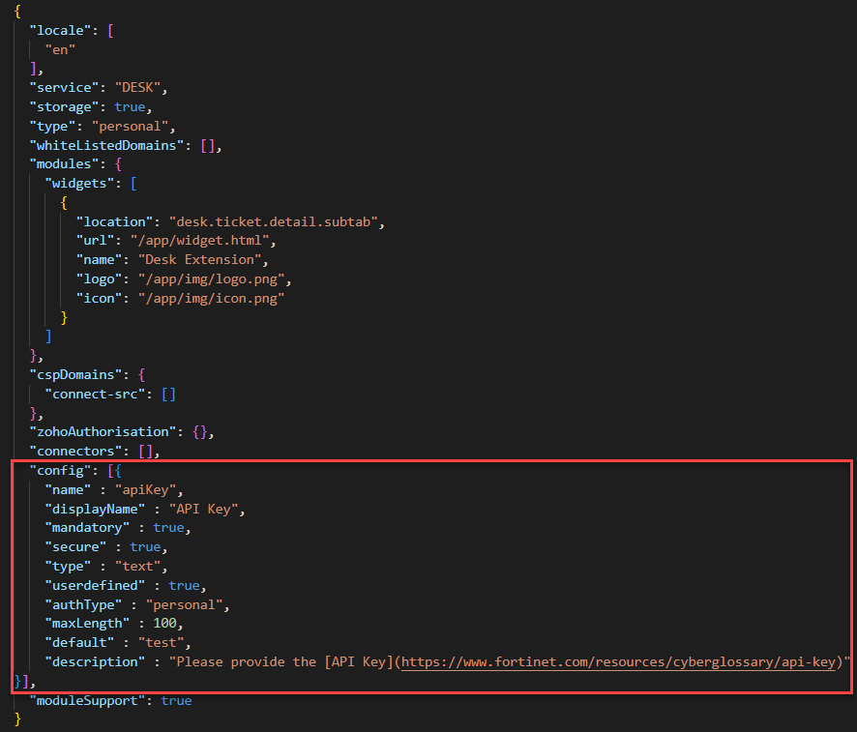Click the "config" key
This screenshot has width=857, height=732.
pos(60,470)
